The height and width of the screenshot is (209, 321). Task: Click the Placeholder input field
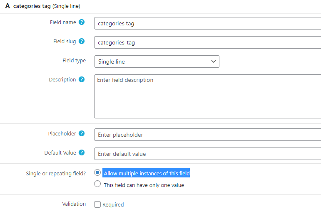pos(208,135)
